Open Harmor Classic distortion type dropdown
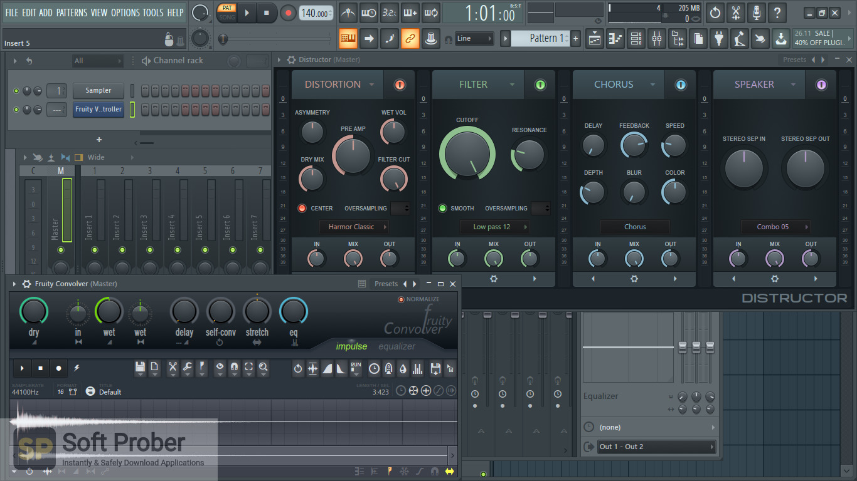The width and height of the screenshot is (857, 481). click(x=354, y=227)
